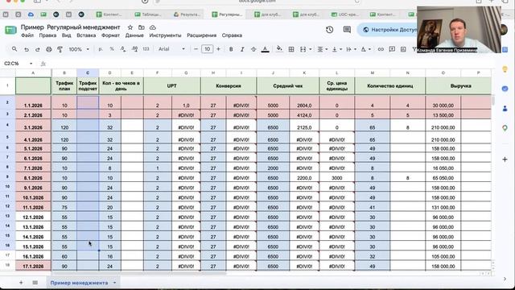
Task: Open more number formats 123 dropdown
Action: pyautogui.click(x=146, y=49)
